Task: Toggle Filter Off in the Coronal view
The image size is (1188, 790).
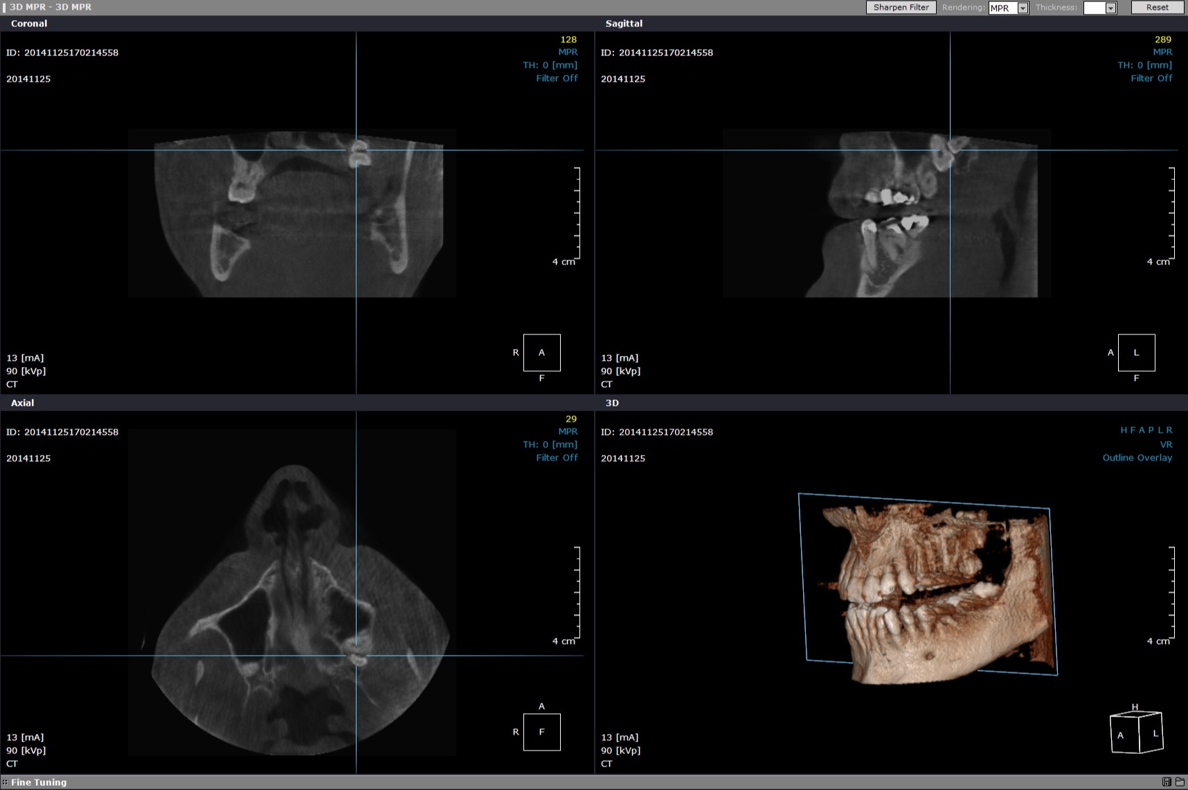Action: [x=556, y=78]
